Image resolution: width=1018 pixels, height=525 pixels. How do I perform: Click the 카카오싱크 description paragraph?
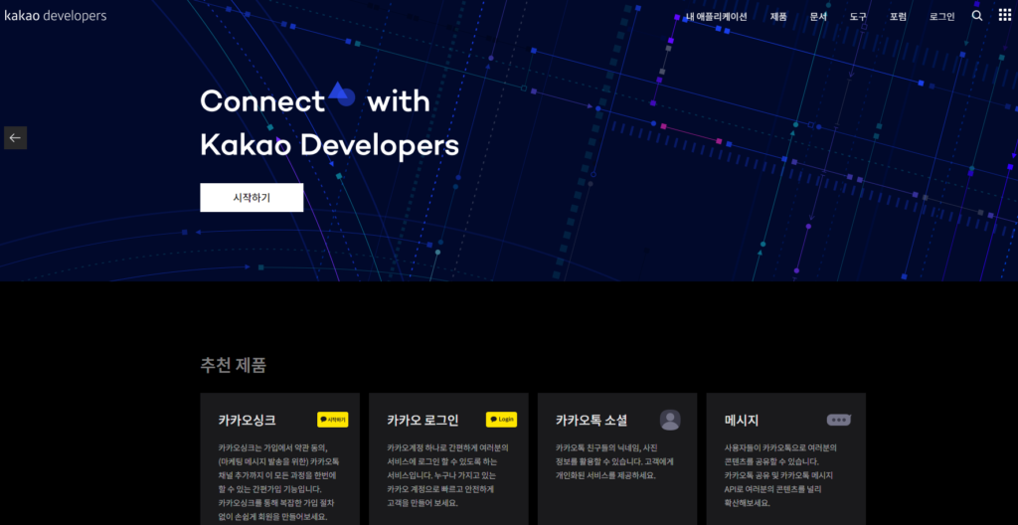click(279, 482)
